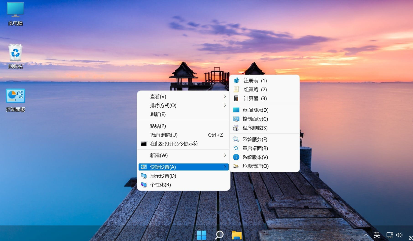
Task: Open the network tray icon
Action: click(390, 235)
